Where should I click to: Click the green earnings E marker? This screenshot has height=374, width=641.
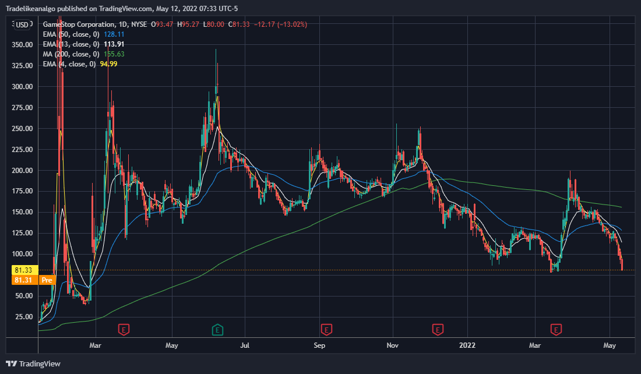click(217, 330)
